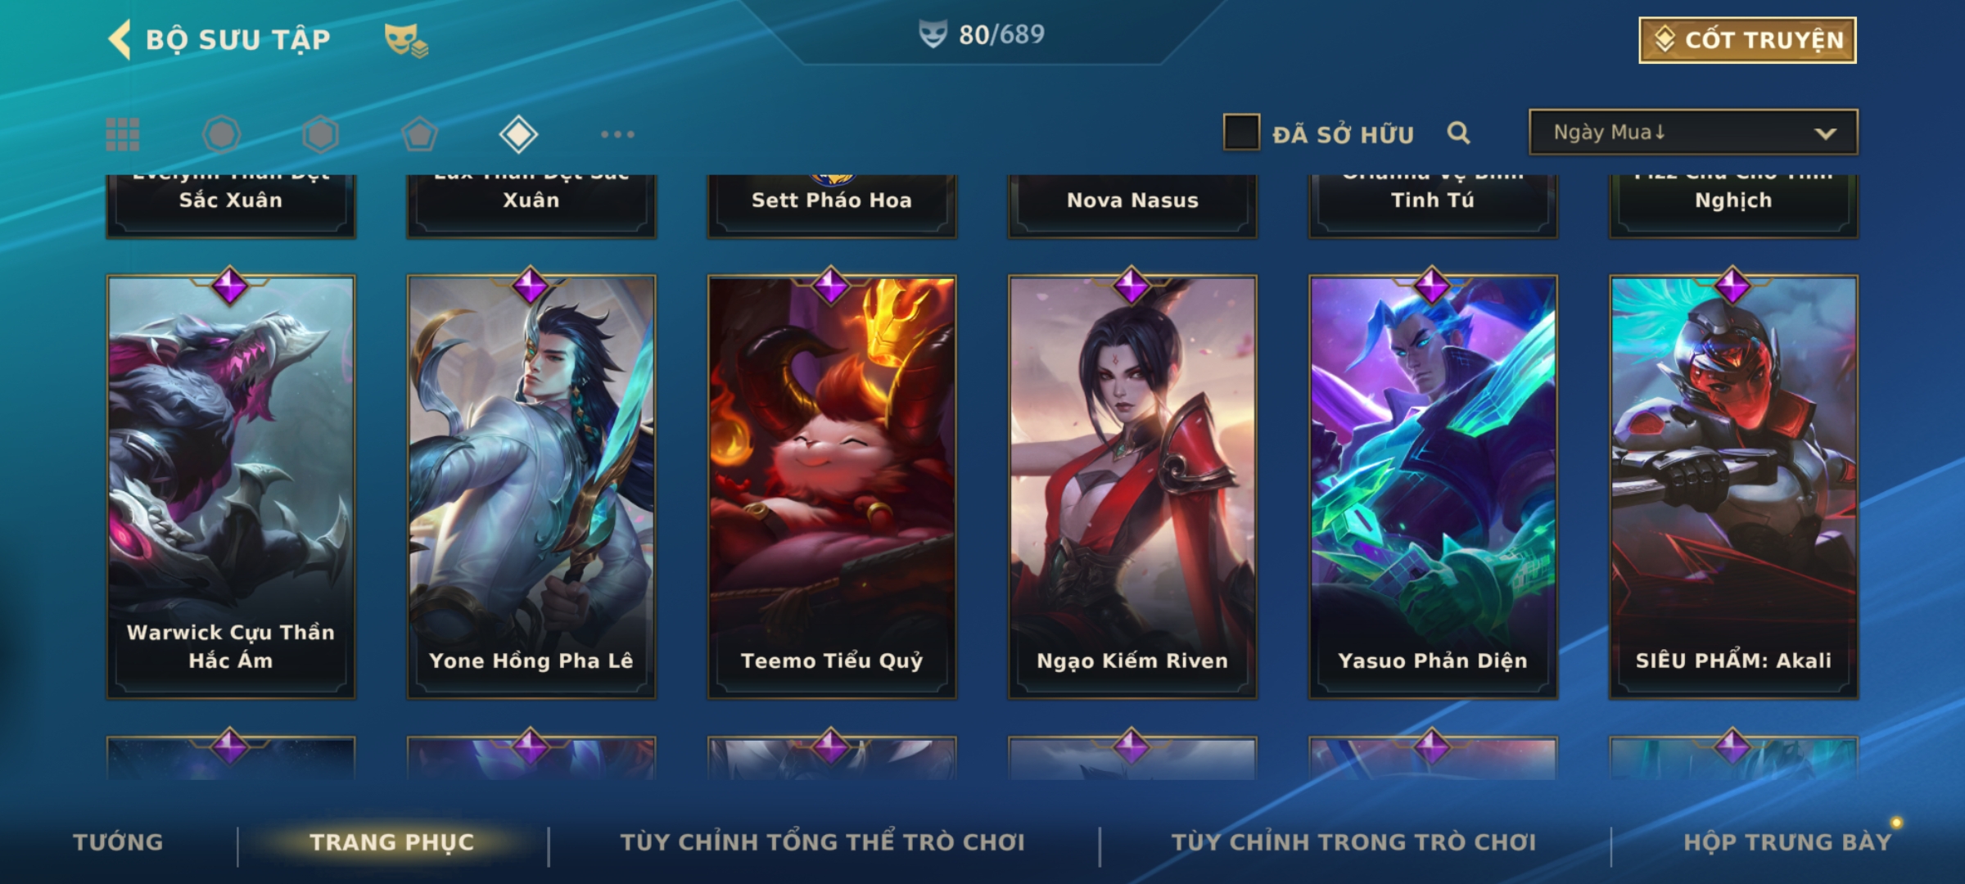Open the three-dots more filters icon
This screenshot has width=1965, height=884.
tap(617, 134)
